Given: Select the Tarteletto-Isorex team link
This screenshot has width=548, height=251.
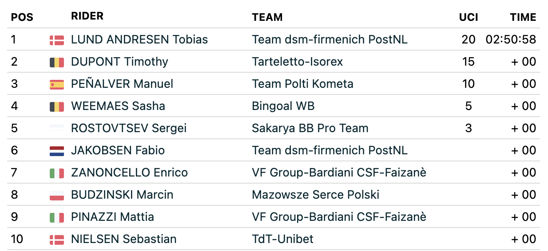Looking at the screenshot, I should (298, 62).
